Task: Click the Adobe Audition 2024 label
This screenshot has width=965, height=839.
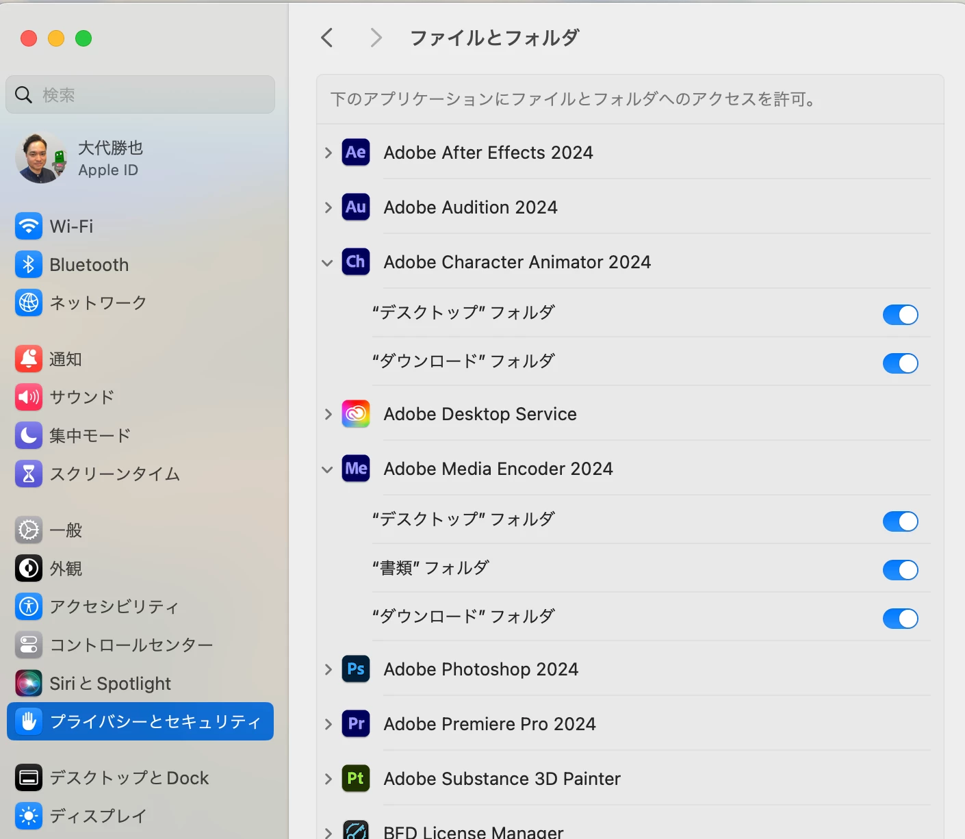Action: point(471,207)
